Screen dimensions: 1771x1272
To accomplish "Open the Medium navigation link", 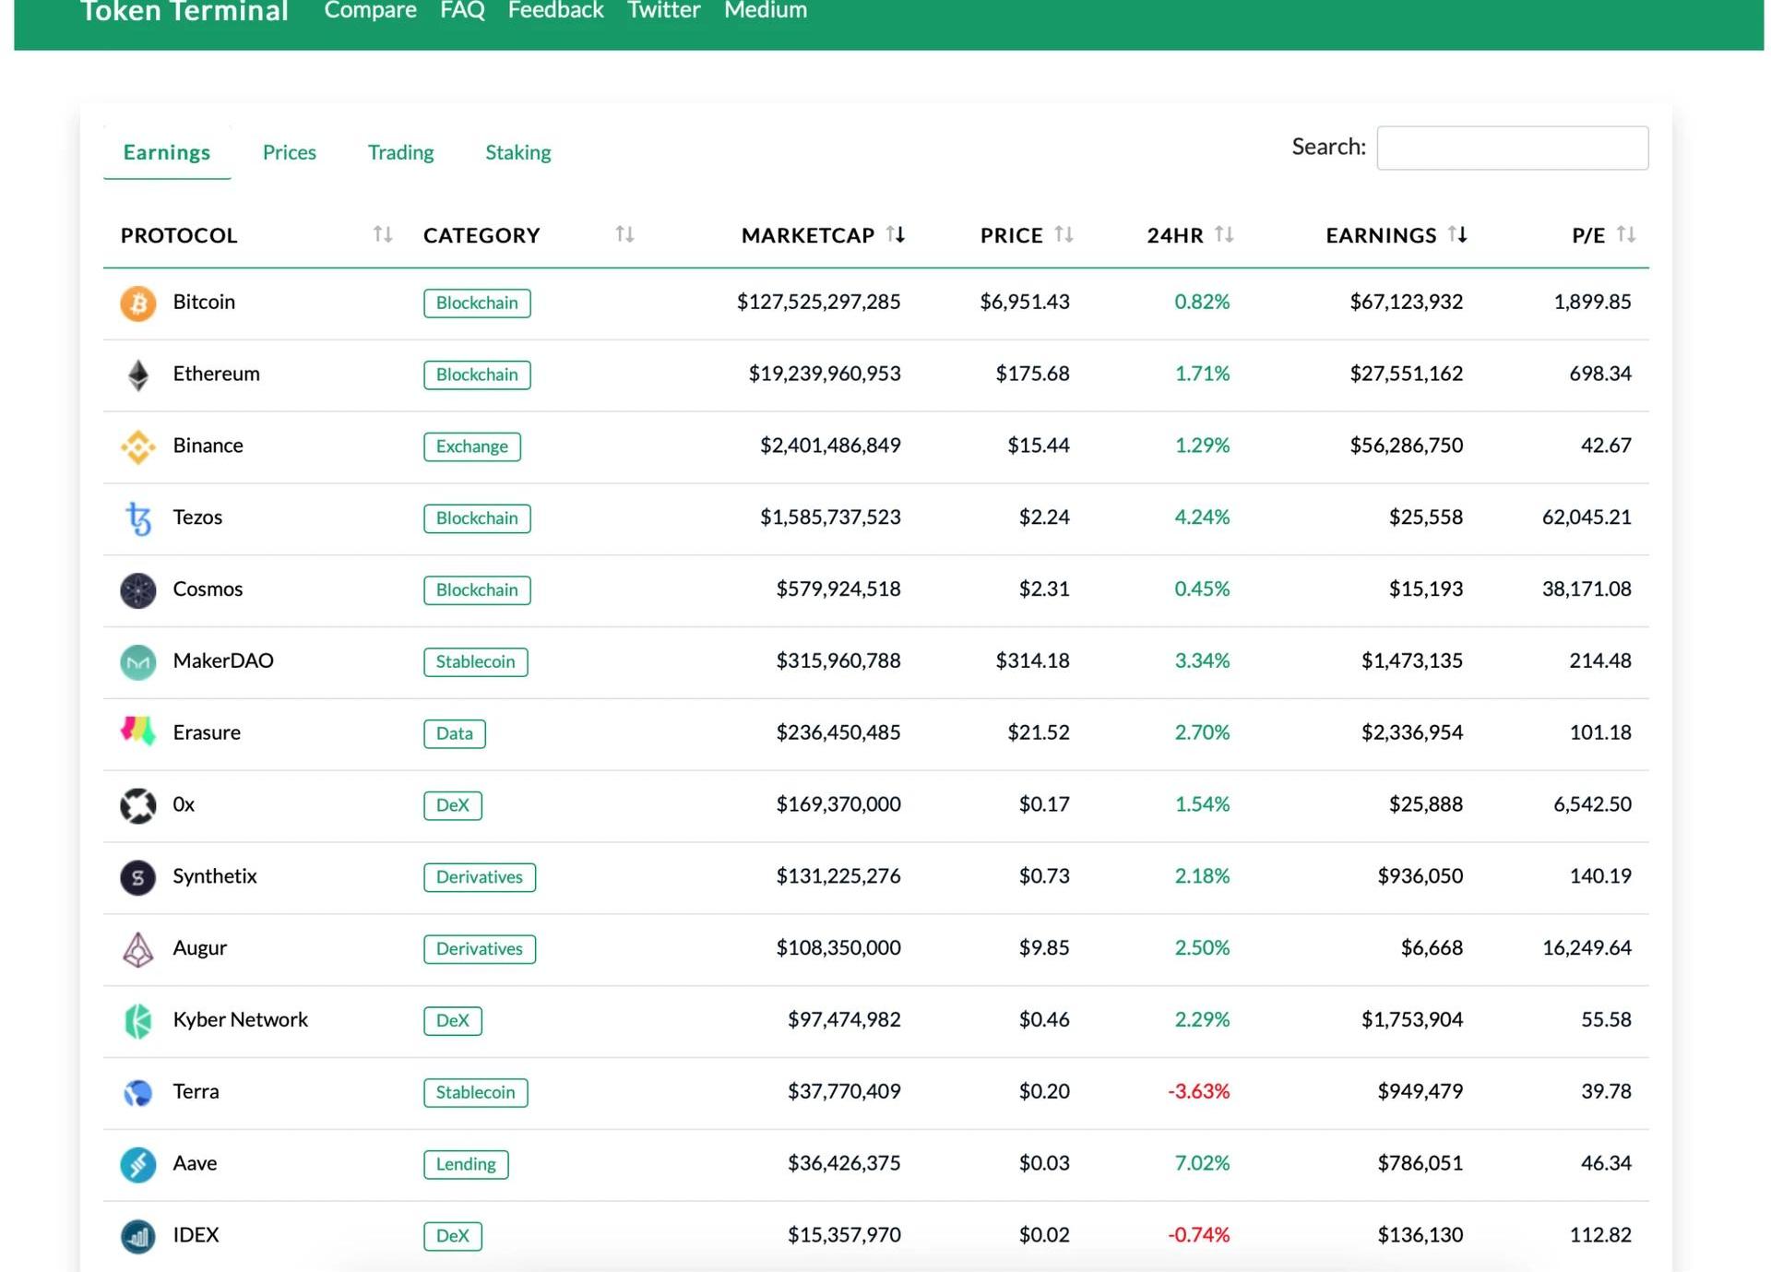I will click(x=766, y=10).
